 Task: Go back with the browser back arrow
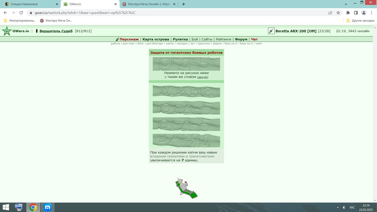[x=5, y=13]
